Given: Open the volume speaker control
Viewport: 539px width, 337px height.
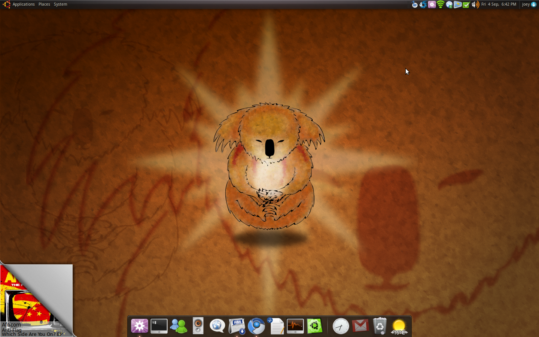Looking at the screenshot, I should pos(475,4).
